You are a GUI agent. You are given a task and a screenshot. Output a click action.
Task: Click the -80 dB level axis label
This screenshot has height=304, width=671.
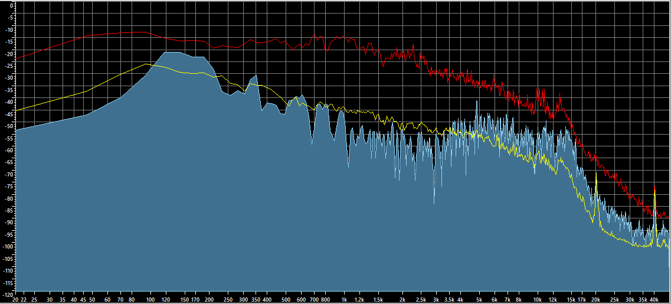pos(10,199)
